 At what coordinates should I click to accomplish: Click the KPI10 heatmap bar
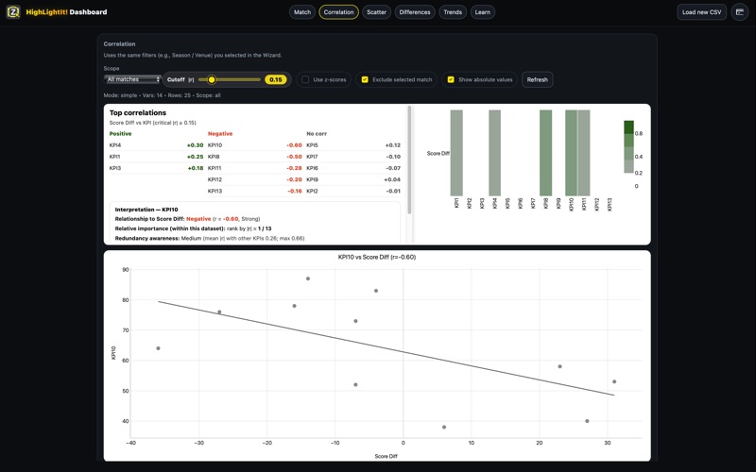click(x=571, y=153)
